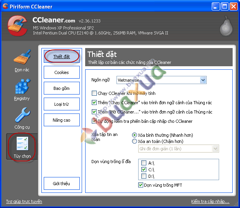Enable Chạy CCleaner khi mở máy tính

(94, 93)
